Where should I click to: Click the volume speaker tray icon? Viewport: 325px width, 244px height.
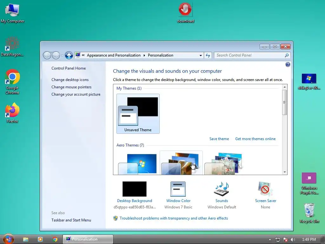pos(293,240)
